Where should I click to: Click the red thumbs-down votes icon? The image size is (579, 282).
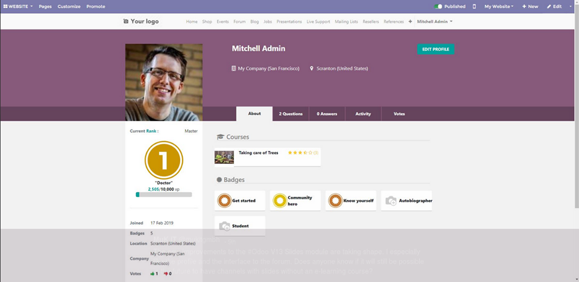tap(166, 274)
